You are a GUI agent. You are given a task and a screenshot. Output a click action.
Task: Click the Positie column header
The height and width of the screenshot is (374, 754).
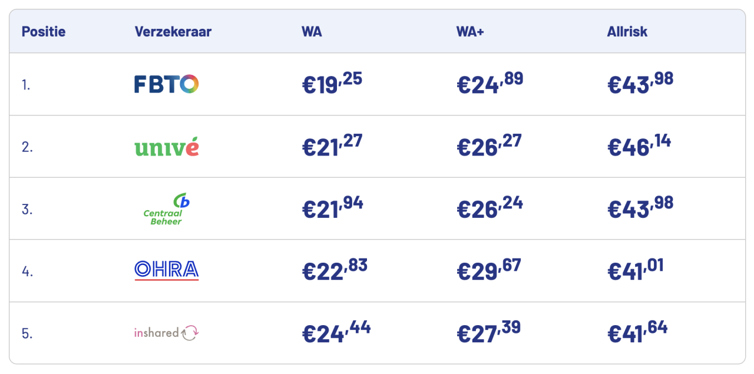pos(44,32)
